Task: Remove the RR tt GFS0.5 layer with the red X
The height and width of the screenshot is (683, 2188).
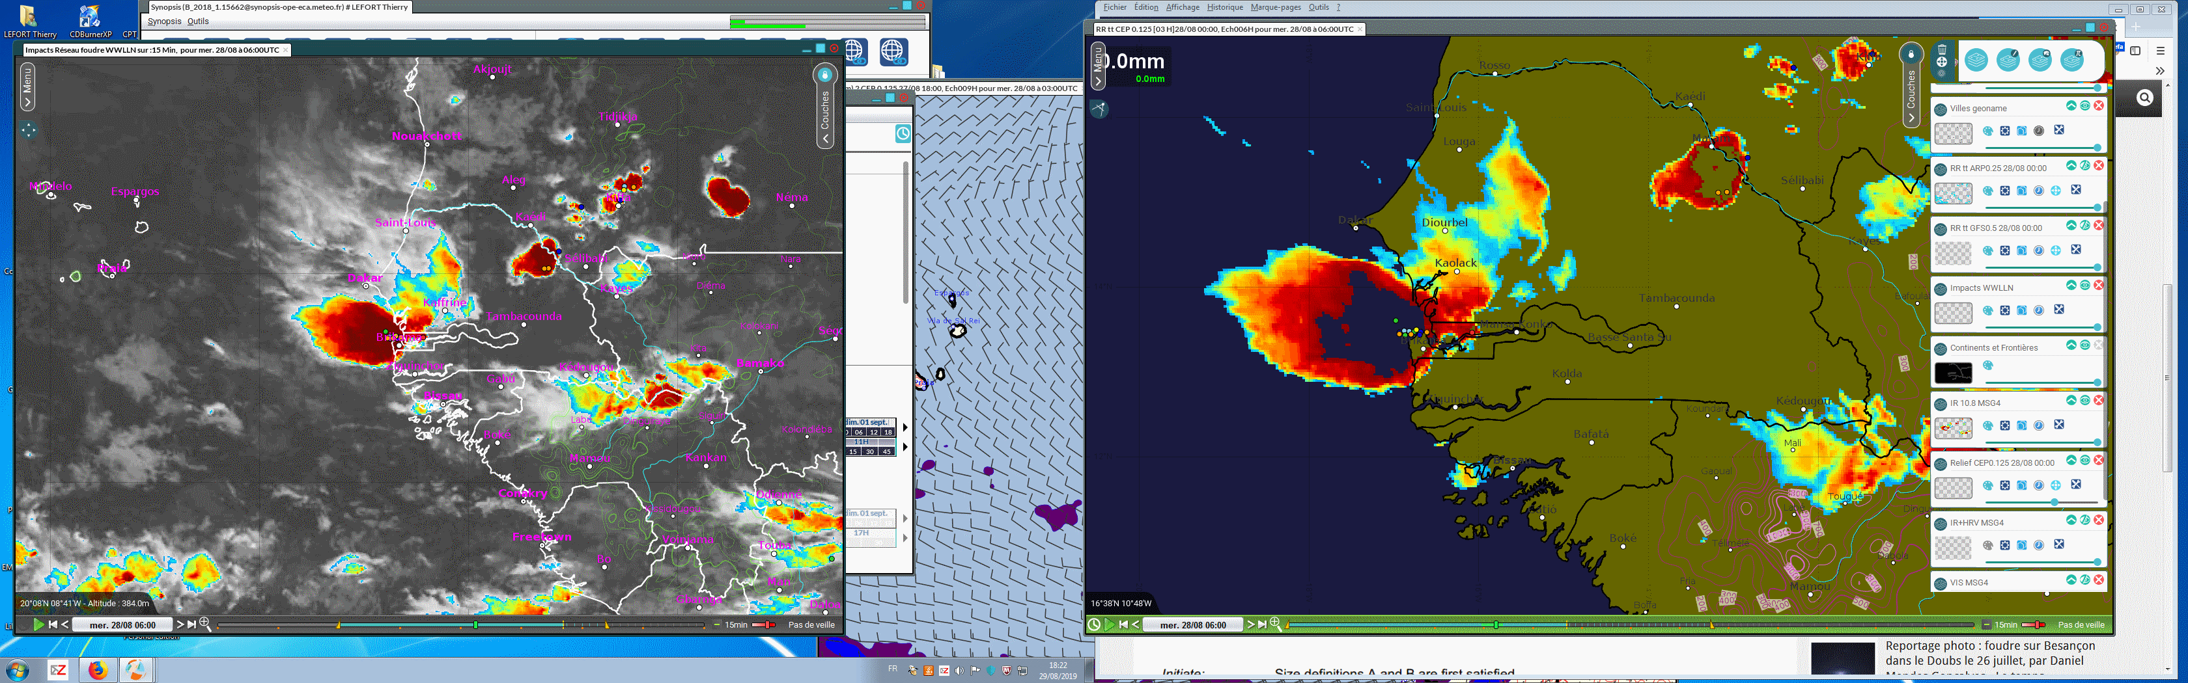Action: [x=2099, y=226]
